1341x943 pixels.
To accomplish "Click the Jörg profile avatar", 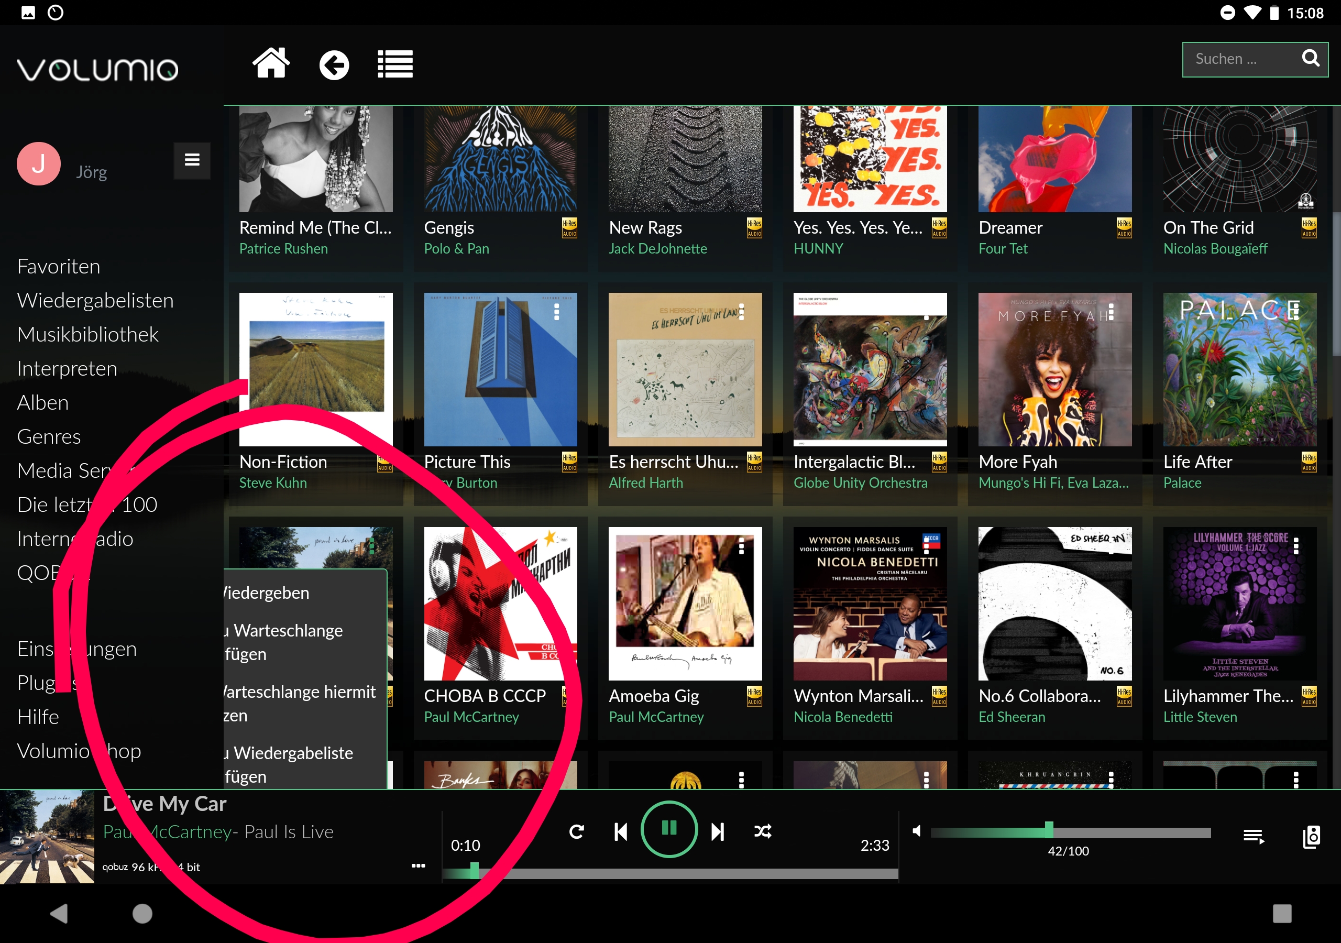I will click(x=39, y=164).
